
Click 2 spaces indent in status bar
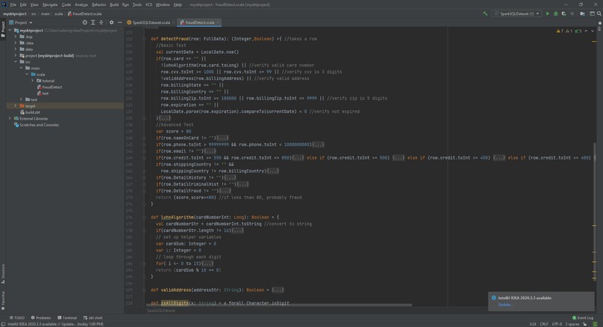click(x=572, y=324)
